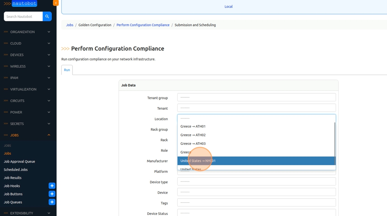Open Job Results in sidebar
387x216 pixels.
point(12,178)
